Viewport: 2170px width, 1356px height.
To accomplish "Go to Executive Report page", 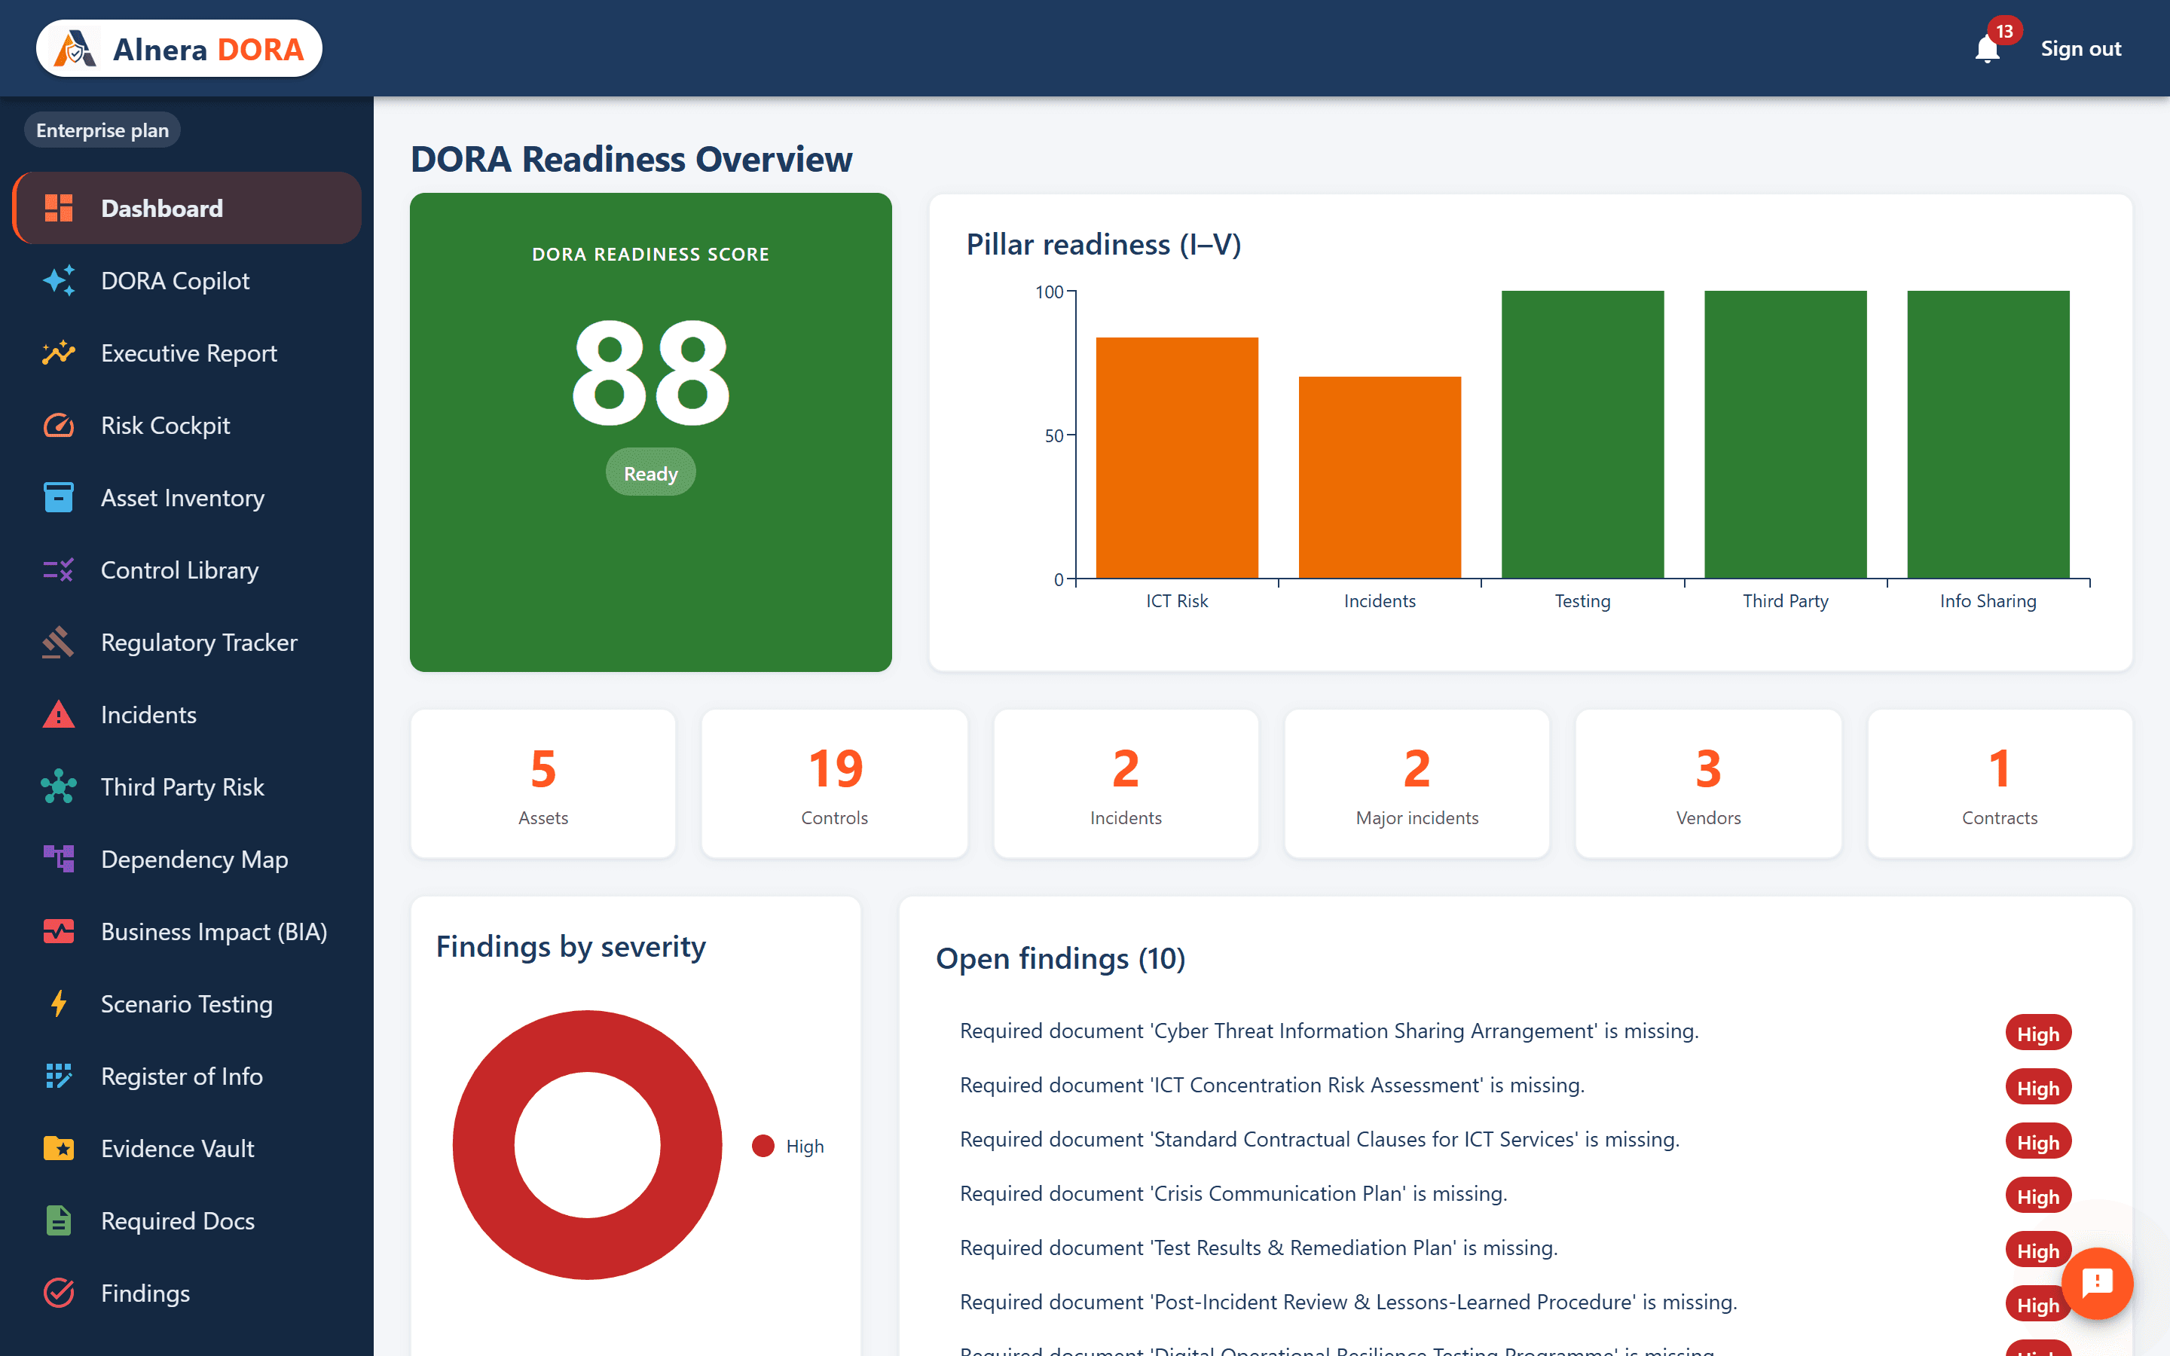I will (187, 353).
